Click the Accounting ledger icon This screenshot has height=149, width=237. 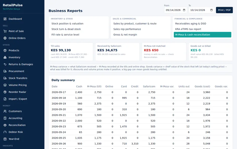point(5,118)
